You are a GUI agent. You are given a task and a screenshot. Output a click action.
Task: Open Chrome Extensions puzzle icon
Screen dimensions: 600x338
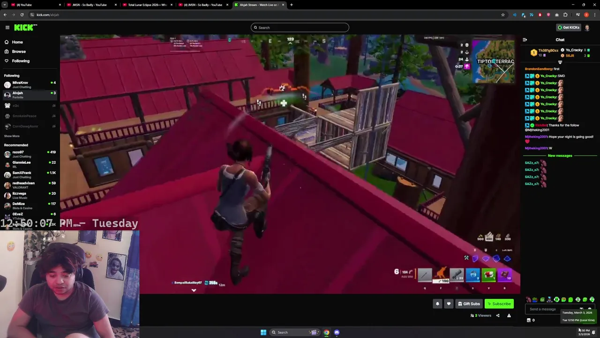coord(565,15)
